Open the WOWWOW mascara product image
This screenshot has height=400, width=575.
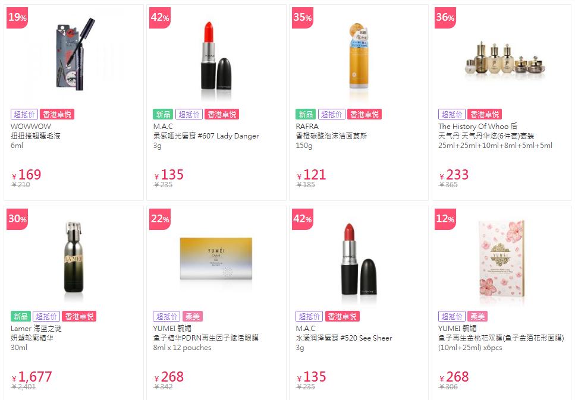[73, 54]
